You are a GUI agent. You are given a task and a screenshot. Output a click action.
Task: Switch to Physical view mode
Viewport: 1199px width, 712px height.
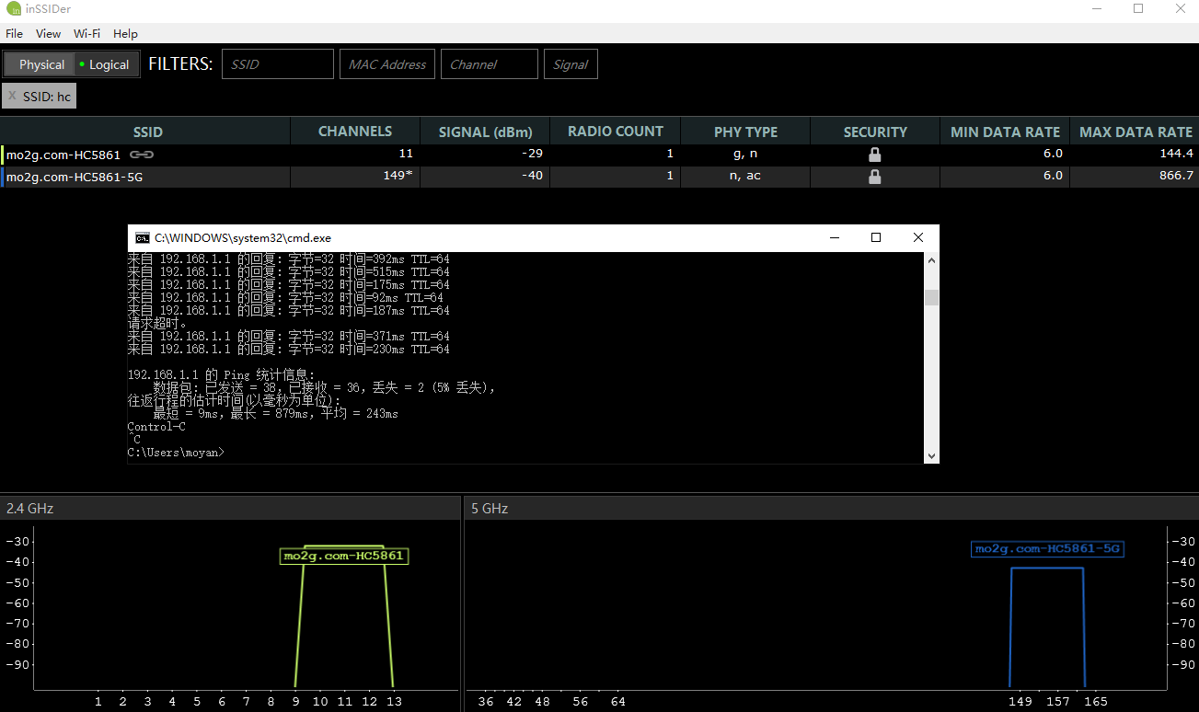pos(41,64)
